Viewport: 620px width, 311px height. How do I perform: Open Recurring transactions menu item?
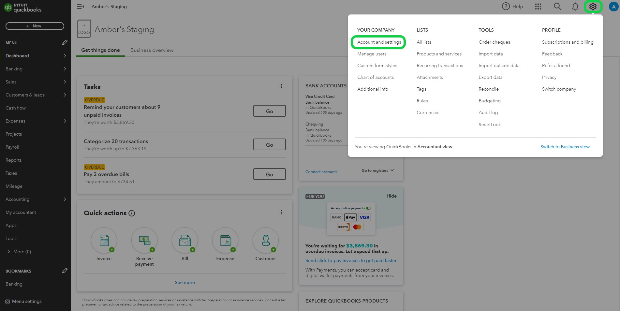[440, 66]
